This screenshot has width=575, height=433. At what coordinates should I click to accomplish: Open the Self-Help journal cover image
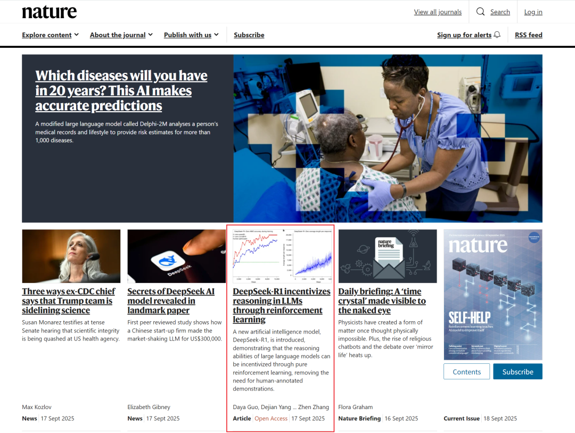pyautogui.click(x=492, y=294)
